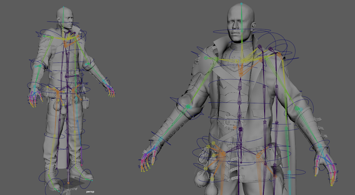355x195 pixels.
Task: Select the head-top joint of the close-up character
Action: (241, 4)
